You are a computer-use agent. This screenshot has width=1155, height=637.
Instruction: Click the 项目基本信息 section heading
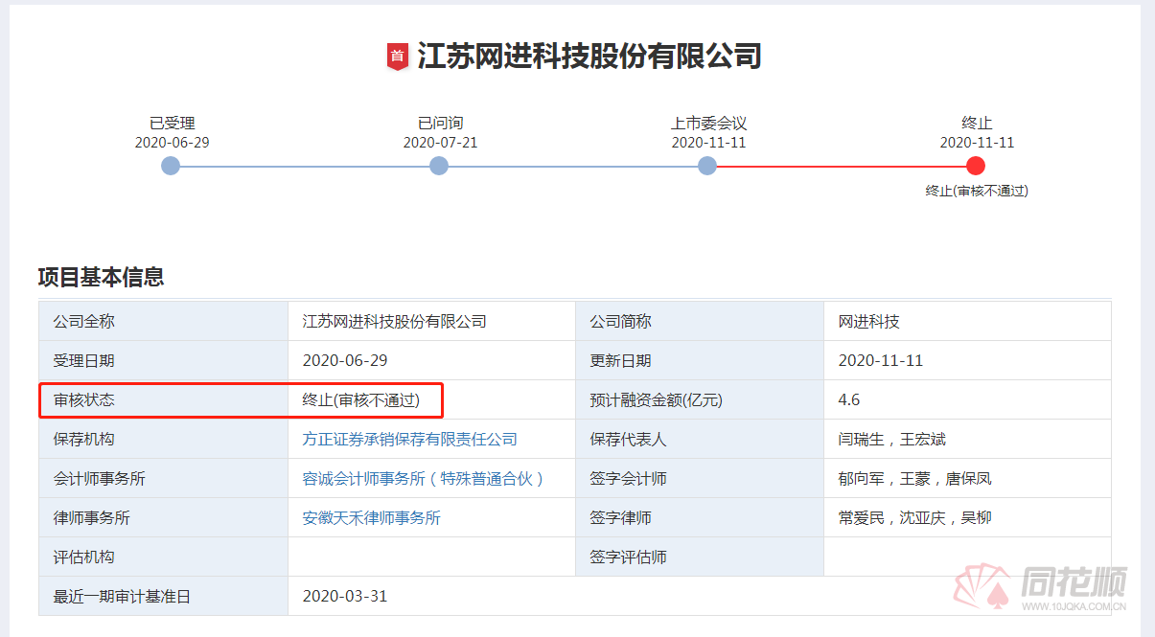101,278
